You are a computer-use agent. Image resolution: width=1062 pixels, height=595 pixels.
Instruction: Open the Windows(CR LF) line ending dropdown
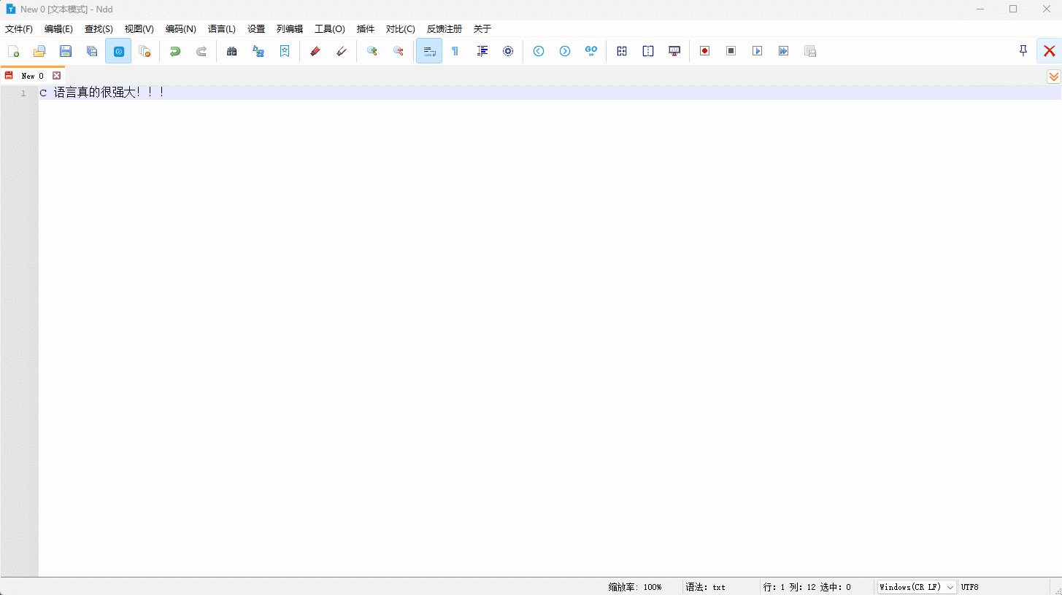[917, 587]
